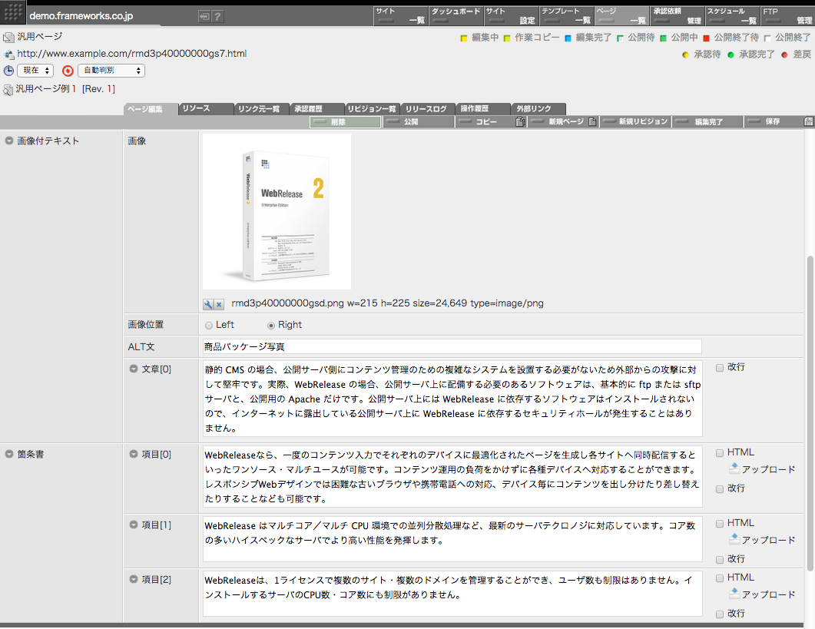815x629 pixels.
Task: Click the 編集完了 button
Action: point(707,121)
